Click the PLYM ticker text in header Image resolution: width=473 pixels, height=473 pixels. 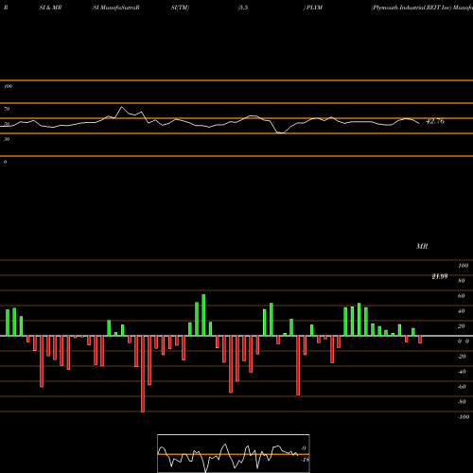314,8
